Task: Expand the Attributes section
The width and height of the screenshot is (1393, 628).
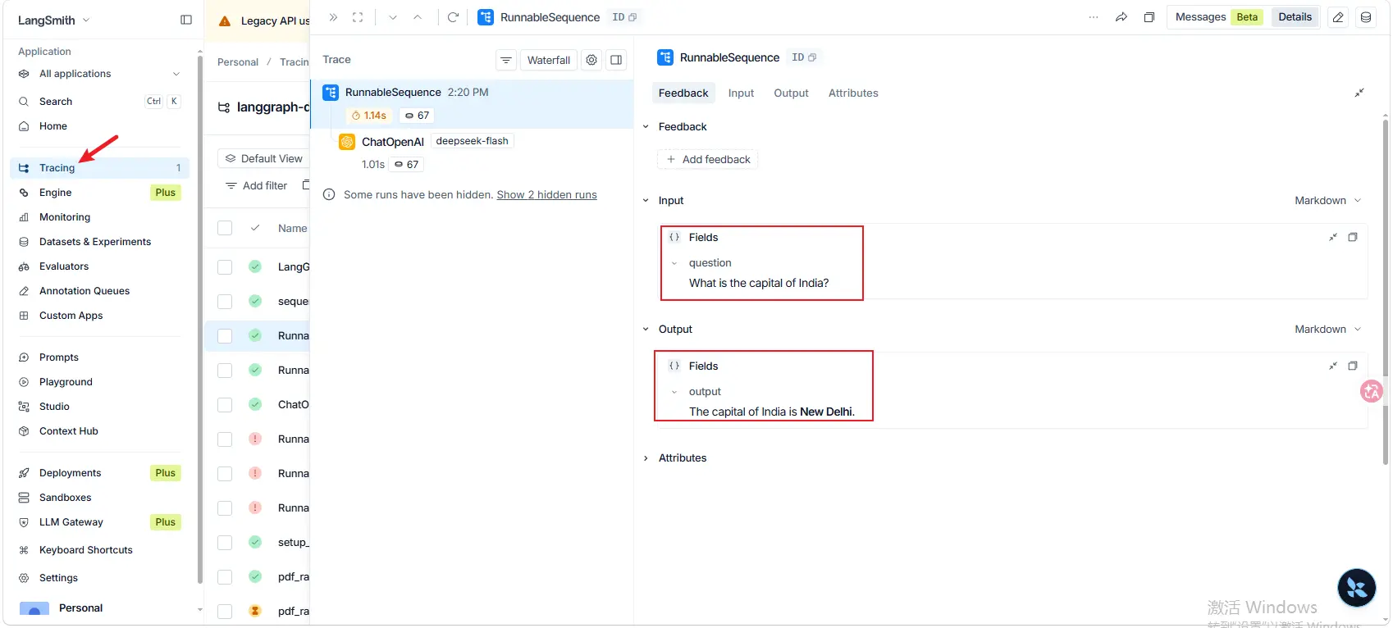Action: [x=646, y=457]
